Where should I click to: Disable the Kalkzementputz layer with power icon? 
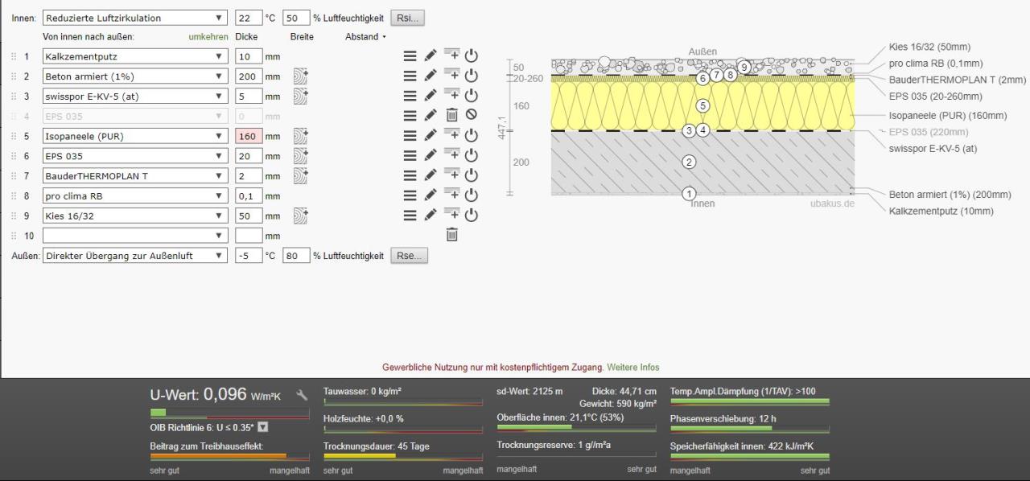point(472,55)
